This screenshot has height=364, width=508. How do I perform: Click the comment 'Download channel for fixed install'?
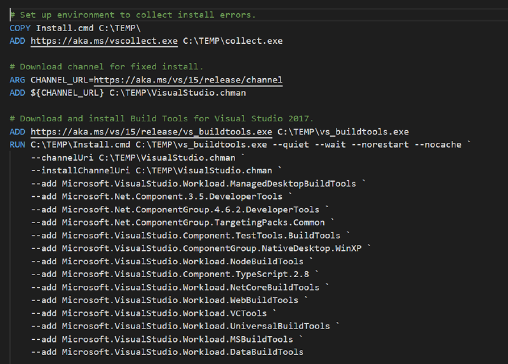pos(106,67)
